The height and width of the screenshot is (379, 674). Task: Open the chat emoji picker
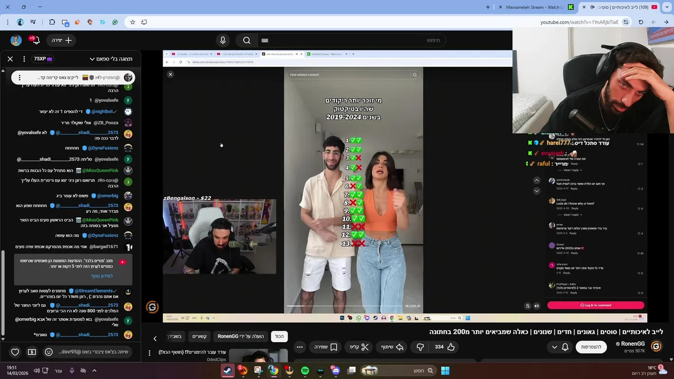coord(48,352)
